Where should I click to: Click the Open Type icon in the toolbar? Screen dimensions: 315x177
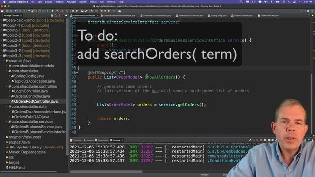(82, 11)
